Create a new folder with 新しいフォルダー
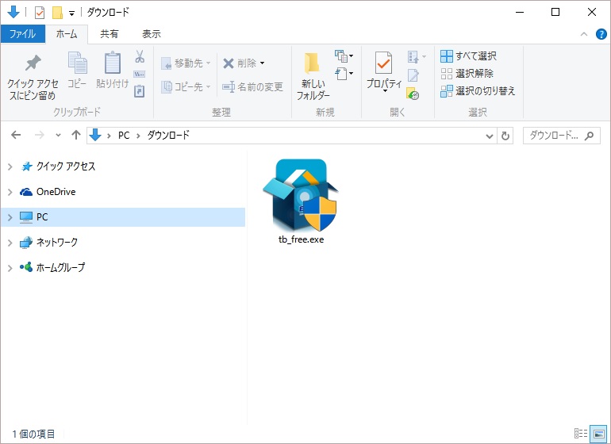The height and width of the screenshot is (444, 611). point(313,76)
